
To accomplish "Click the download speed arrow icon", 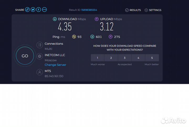I will [x=55, y=19].
